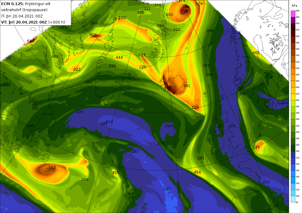Click the '635' value over Iceland

click(x=168, y=88)
